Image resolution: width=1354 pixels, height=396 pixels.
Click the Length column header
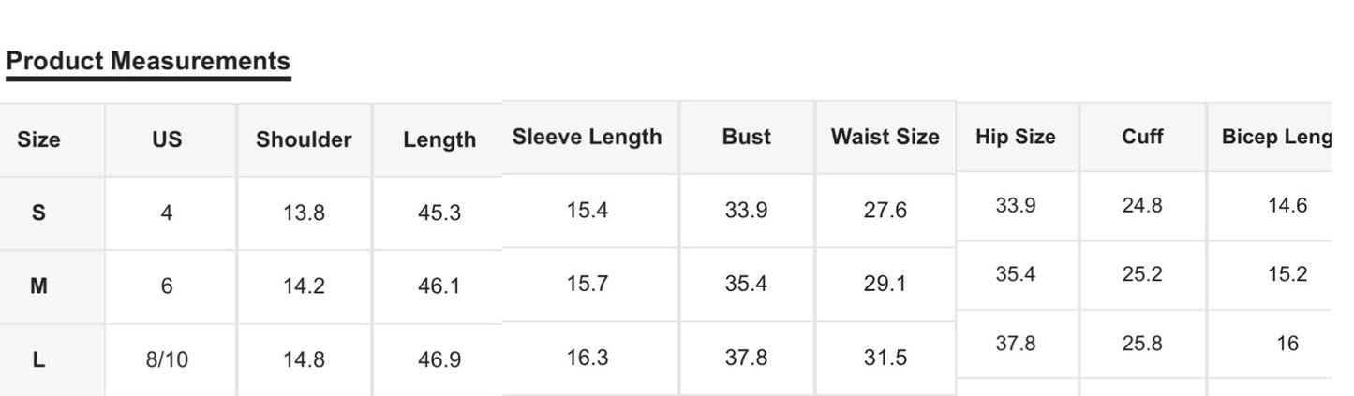point(439,139)
